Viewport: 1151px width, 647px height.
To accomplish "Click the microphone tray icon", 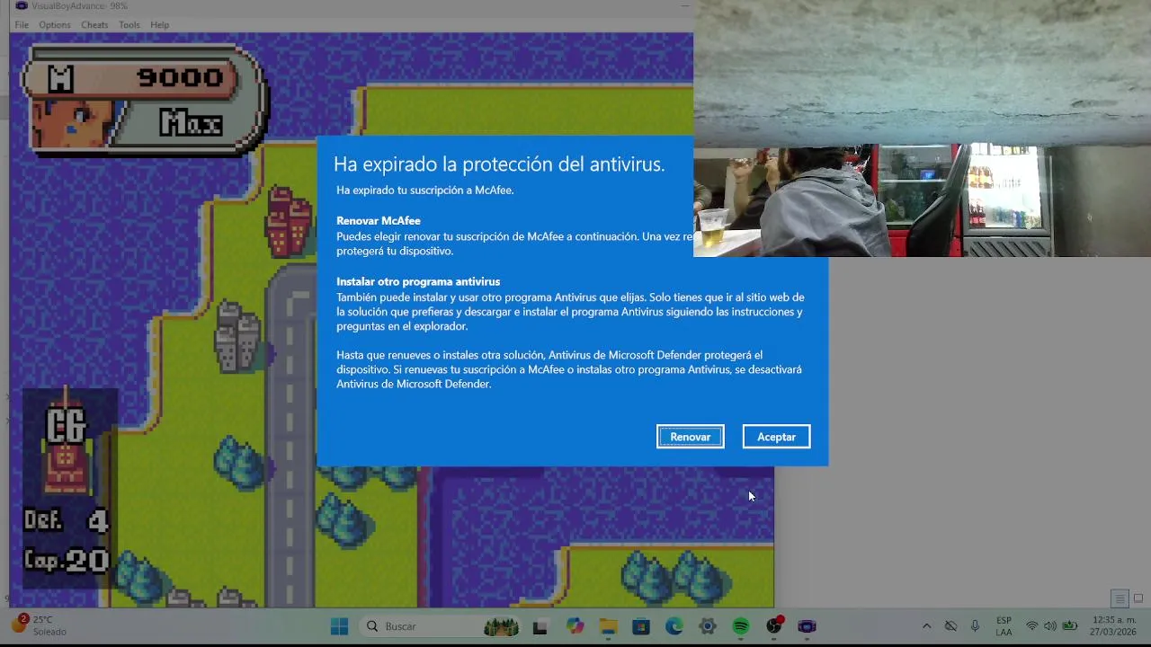I will click(975, 626).
